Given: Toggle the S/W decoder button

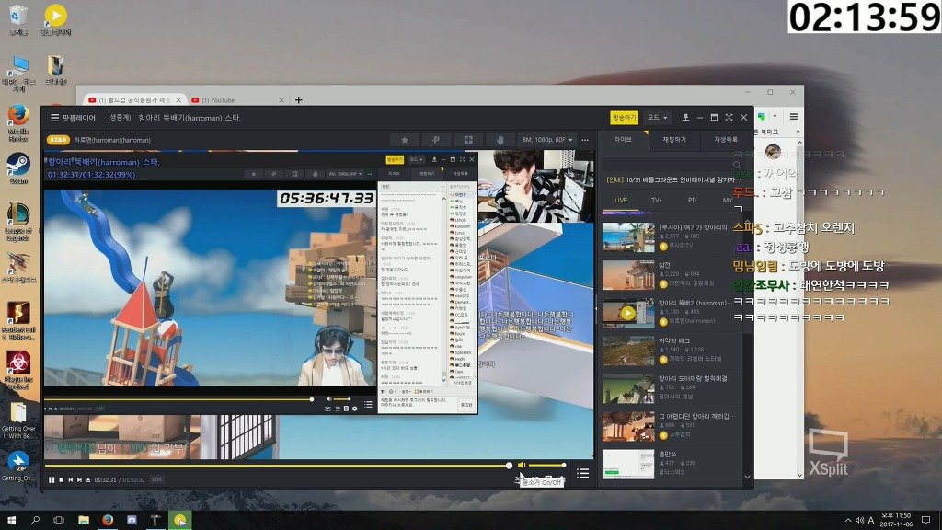Looking at the screenshot, I should point(156,479).
